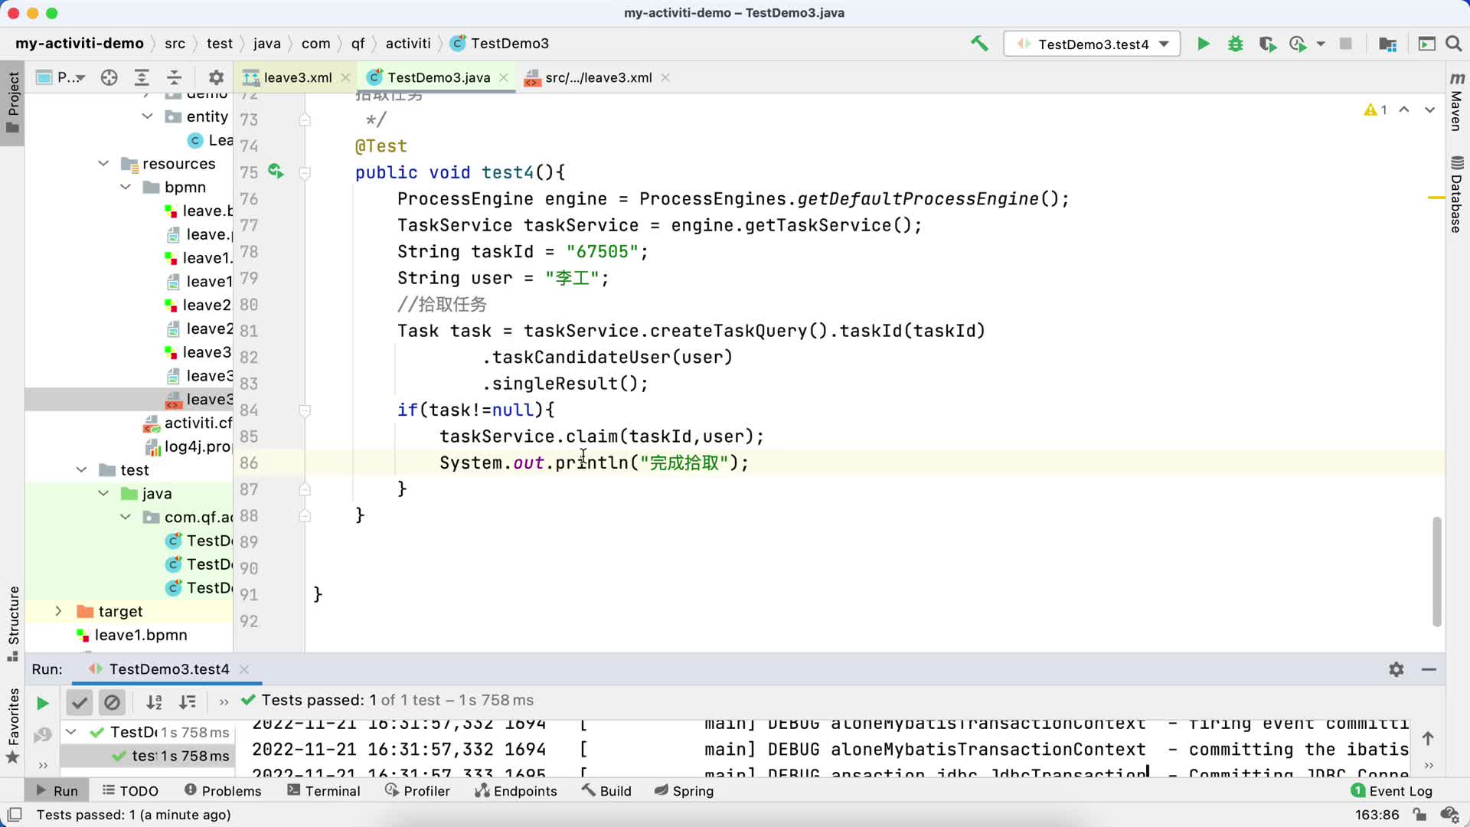Collapse the TestDemo3 result node in Run panel
1470x827 pixels.
point(71,732)
